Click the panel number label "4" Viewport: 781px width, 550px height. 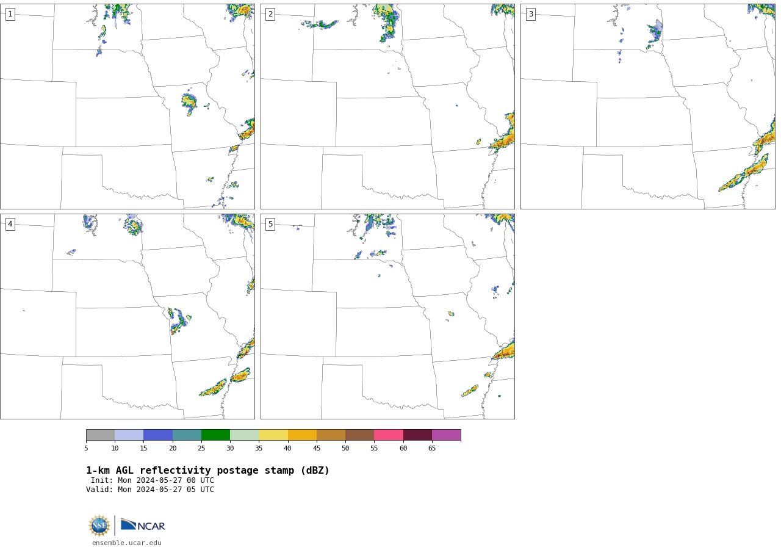point(10,224)
